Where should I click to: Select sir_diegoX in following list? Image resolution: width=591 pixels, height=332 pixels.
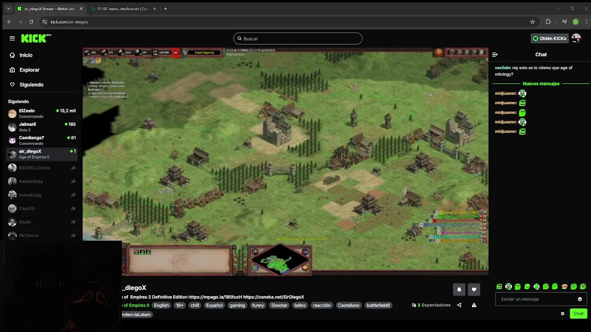tap(42, 154)
